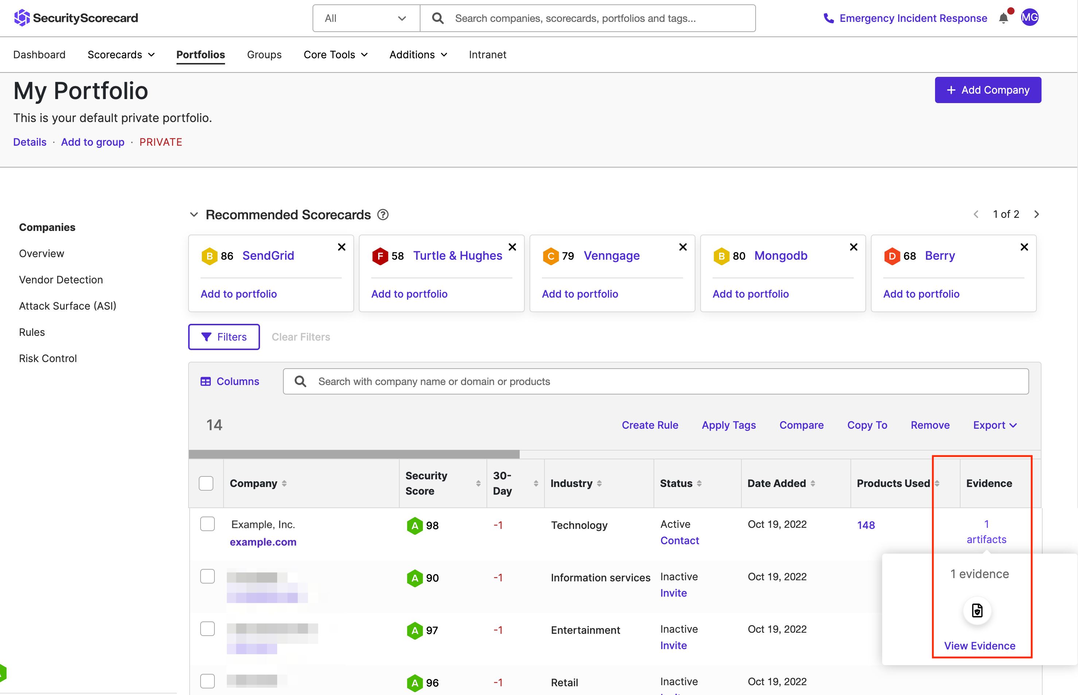Expand the Scorecards nav menu
The width and height of the screenshot is (1078, 695).
click(x=121, y=55)
